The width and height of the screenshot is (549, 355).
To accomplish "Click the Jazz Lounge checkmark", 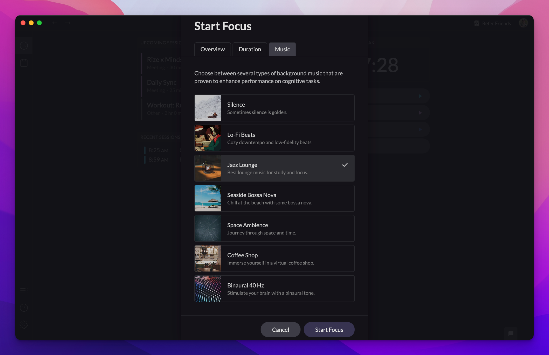I will point(345,165).
